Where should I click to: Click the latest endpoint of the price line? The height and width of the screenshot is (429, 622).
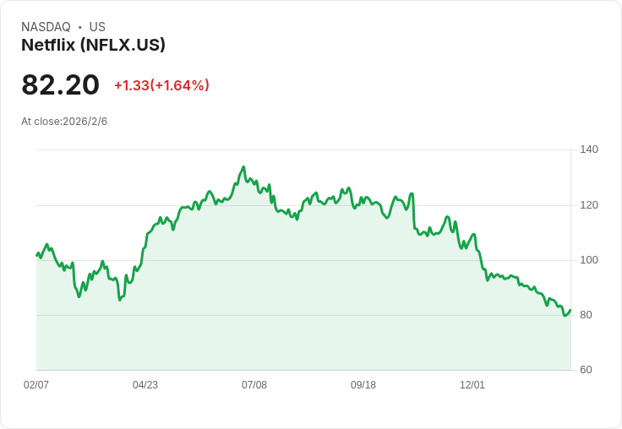[570, 310]
